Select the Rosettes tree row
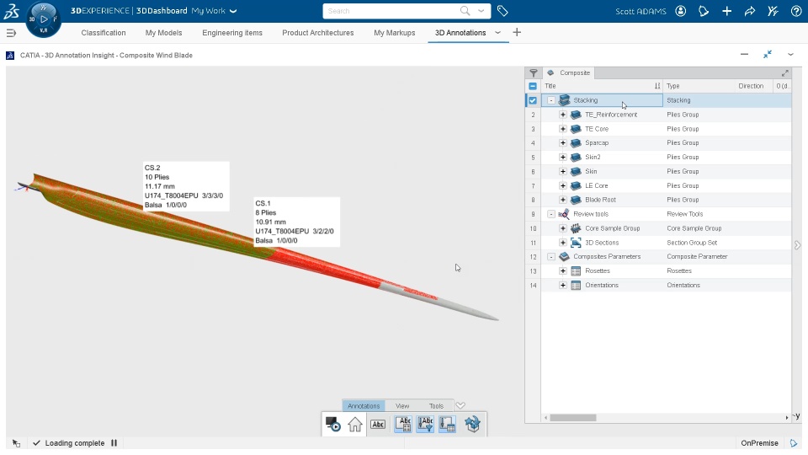Image resolution: width=808 pixels, height=455 pixels. [666, 270]
